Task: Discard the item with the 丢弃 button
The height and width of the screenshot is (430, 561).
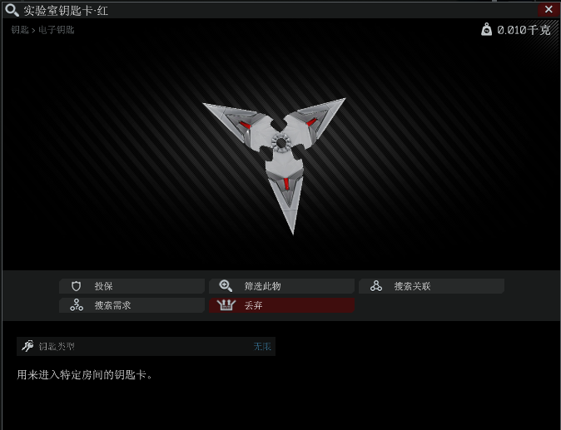Action: (281, 305)
